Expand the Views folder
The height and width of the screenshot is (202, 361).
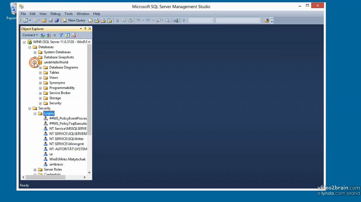click(x=40, y=78)
